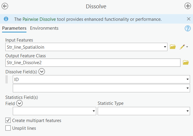This screenshot has height=136, width=193.
Task: Enable Unsplit lines checkbox
Action: [x=8, y=128]
